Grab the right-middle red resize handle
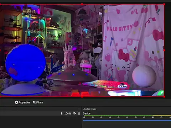This screenshot has width=171, height=128. pyautogui.click(x=164, y=50)
